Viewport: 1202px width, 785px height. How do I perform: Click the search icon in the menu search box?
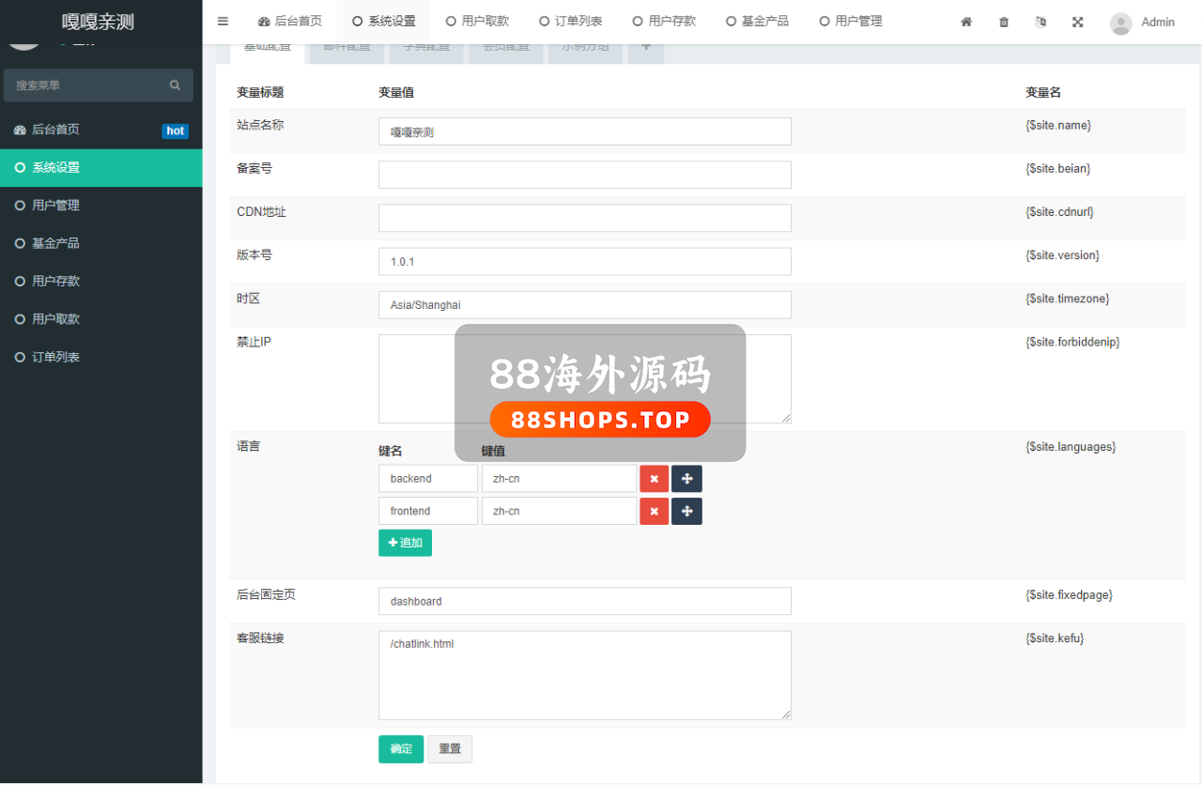point(175,85)
